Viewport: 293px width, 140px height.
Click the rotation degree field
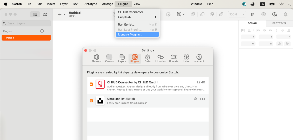tap(284, 37)
